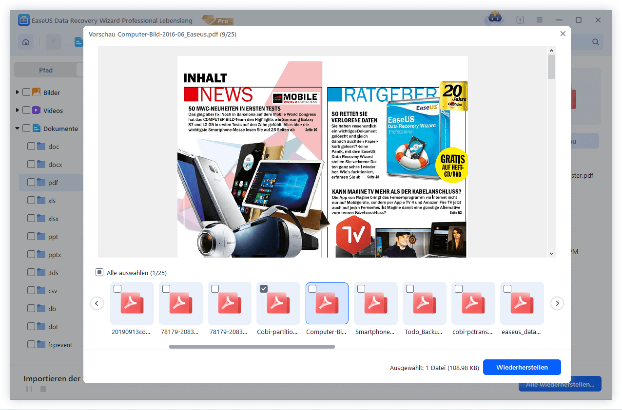This screenshot has height=410, width=622.
Task: Check the Dokumente tree checkbox
Action: click(26, 129)
